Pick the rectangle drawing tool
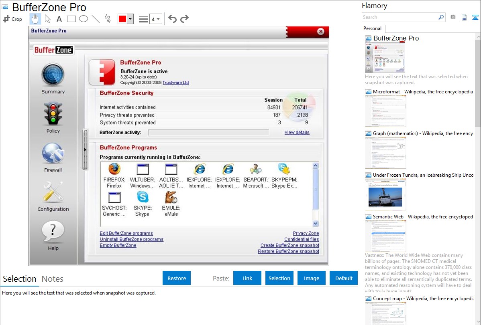Image resolution: width=481 pixels, height=325 pixels. click(71, 19)
